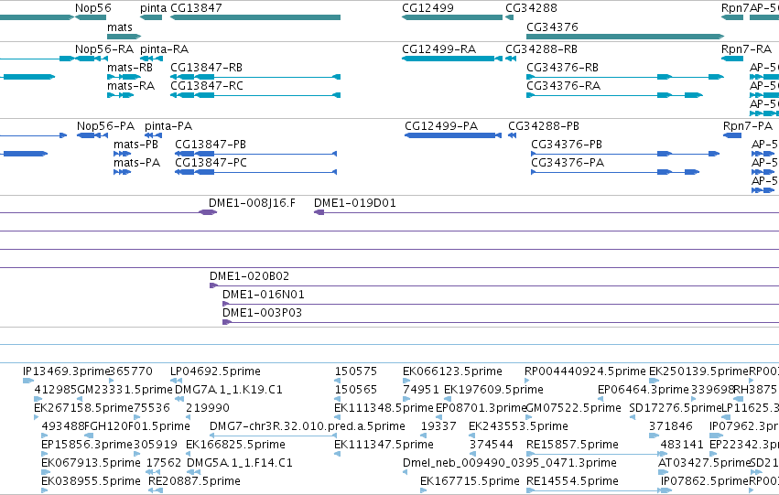The height and width of the screenshot is (495, 779).
Task: Select the pinta gene feature
Action: 151,17
